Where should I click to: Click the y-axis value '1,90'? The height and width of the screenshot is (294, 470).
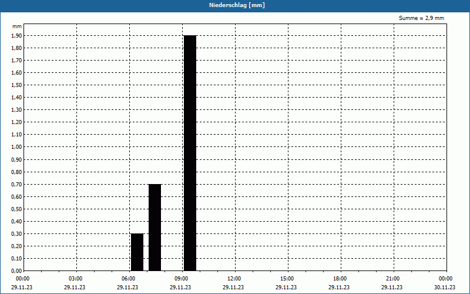(16, 36)
